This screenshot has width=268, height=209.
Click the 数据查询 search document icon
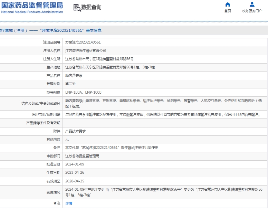[x=77, y=8]
